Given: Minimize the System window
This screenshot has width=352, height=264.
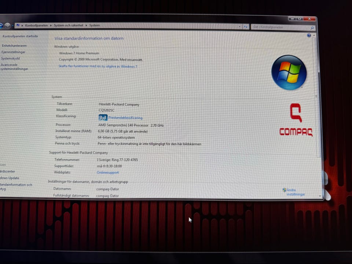Looking at the screenshot, I should [292, 19].
